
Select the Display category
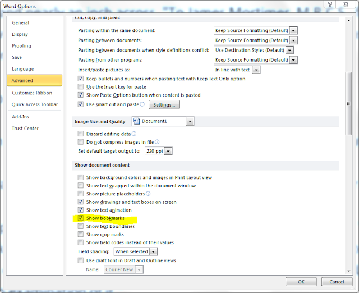35,34
